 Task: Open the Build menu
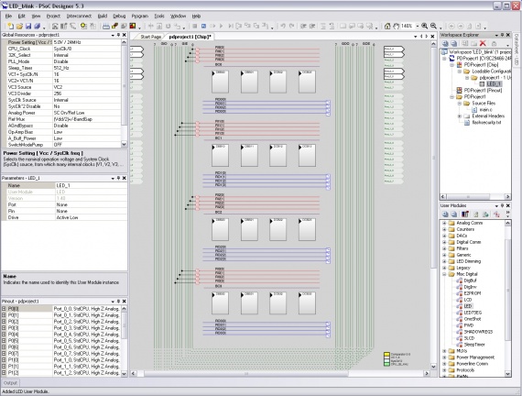point(103,16)
